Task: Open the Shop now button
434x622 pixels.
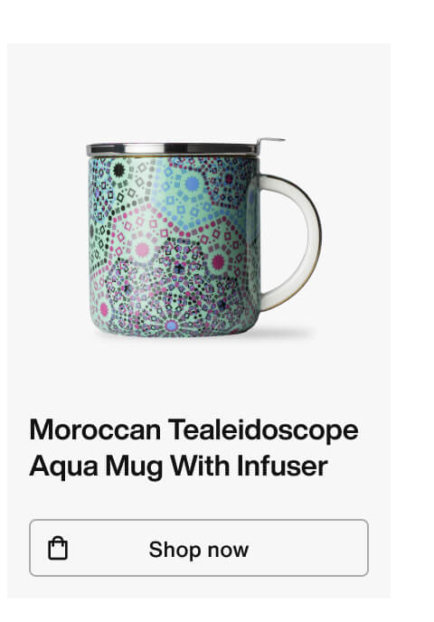Action: (x=199, y=548)
